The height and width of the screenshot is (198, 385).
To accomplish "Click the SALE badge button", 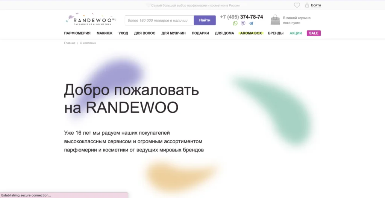I will pos(314,33).
